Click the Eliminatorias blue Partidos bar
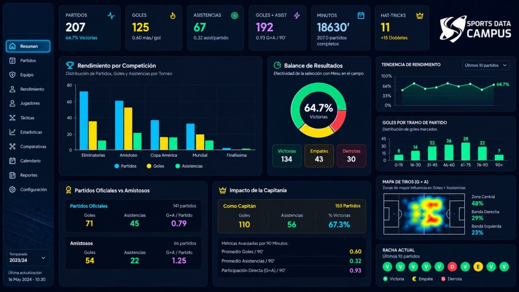This screenshot has height=292, width=519. [x=84, y=121]
